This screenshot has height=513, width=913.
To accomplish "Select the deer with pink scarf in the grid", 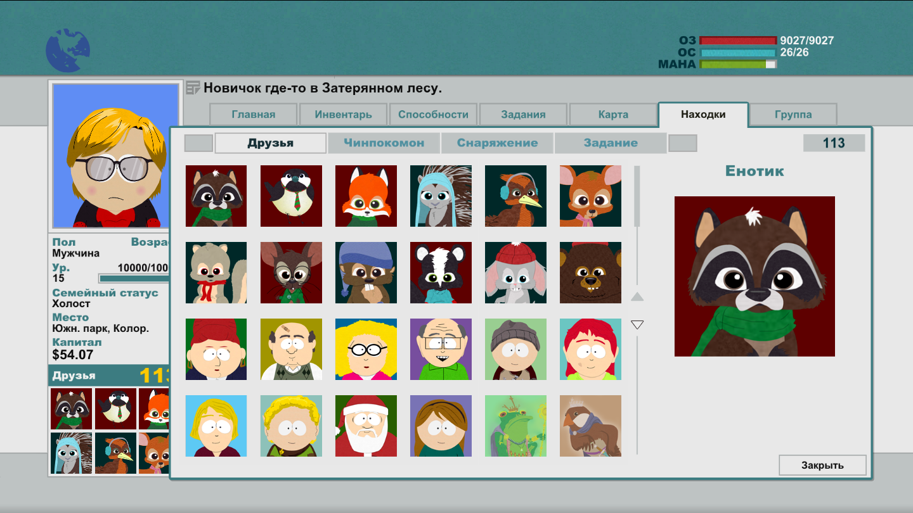I will coord(590,196).
